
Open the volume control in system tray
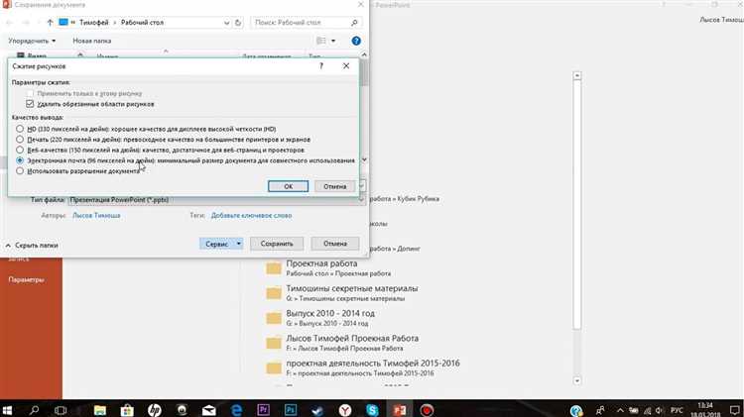coord(659,410)
